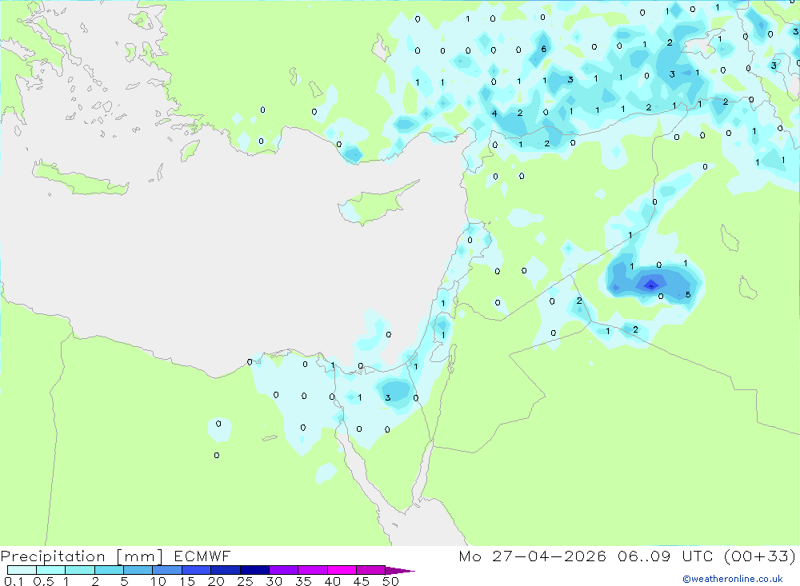Screen dimensions: 800x586
Task: Click the above-50 arrow tip of legend
Action: pos(401,571)
